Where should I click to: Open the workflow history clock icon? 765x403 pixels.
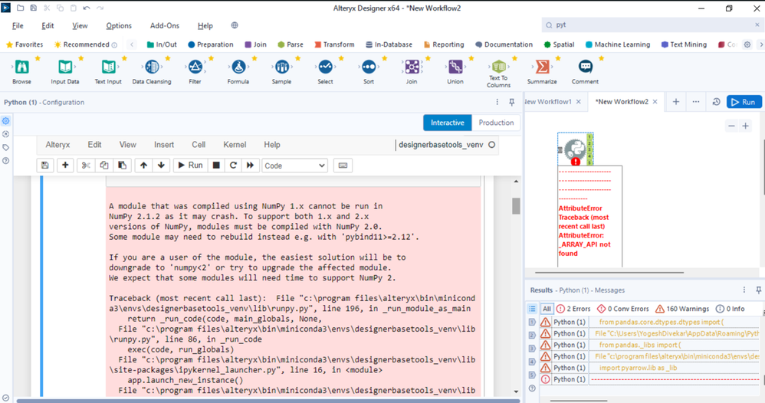tap(716, 102)
